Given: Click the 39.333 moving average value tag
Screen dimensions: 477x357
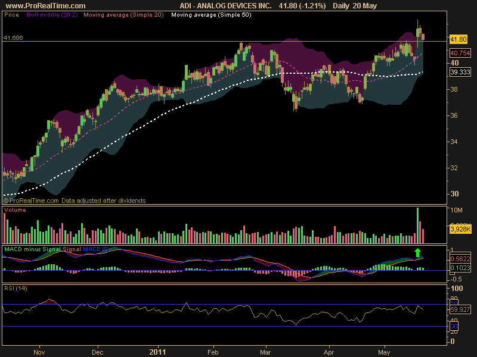Looking at the screenshot, I should [x=460, y=72].
